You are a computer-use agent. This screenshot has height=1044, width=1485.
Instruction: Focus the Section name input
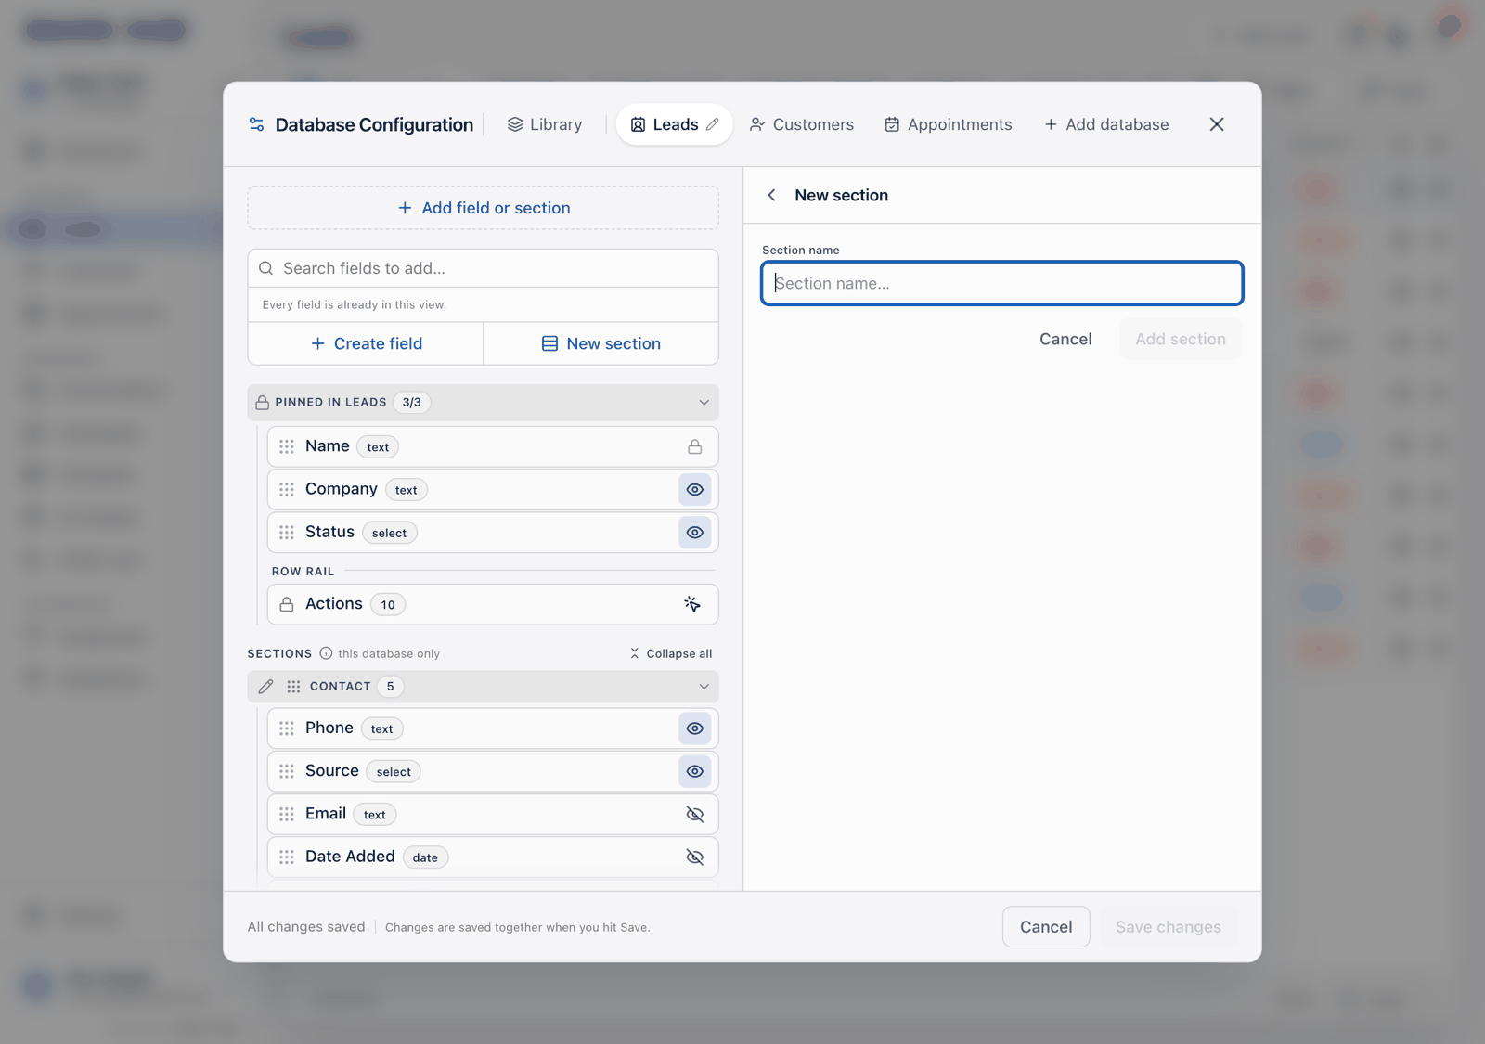(1002, 283)
